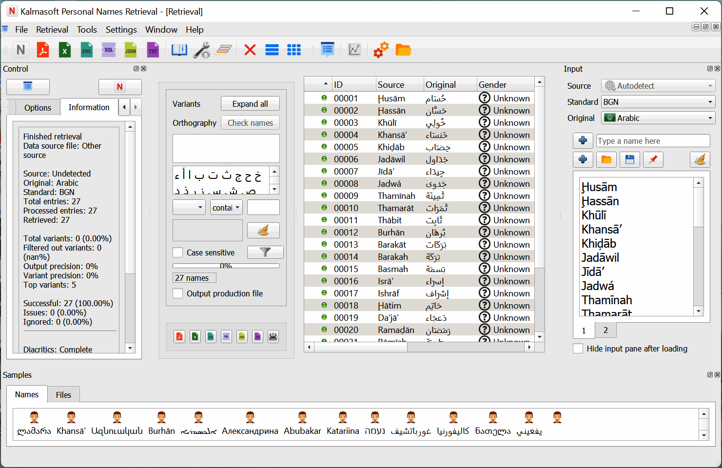This screenshot has height=468, width=722.
Task: Check Hide input pane after loading
Action: (578, 349)
